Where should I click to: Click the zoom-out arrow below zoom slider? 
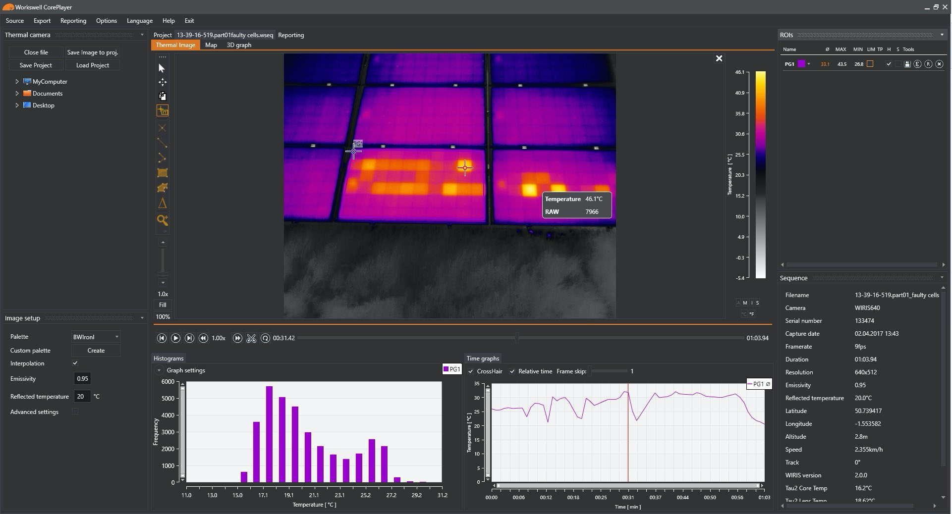[163, 283]
